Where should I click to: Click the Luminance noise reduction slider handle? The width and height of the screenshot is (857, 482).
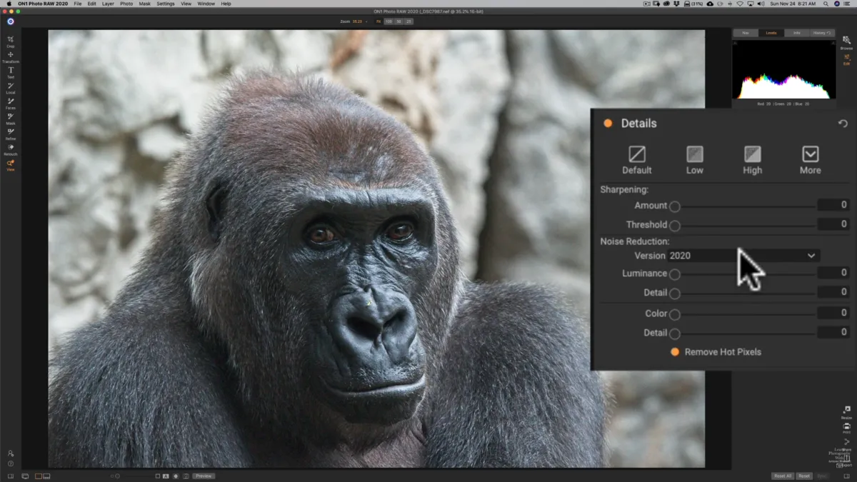tap(675, 274)
